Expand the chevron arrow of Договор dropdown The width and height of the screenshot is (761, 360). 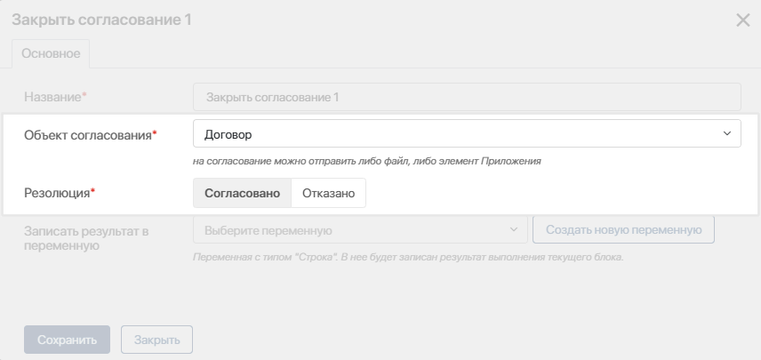tap(726, 133)
